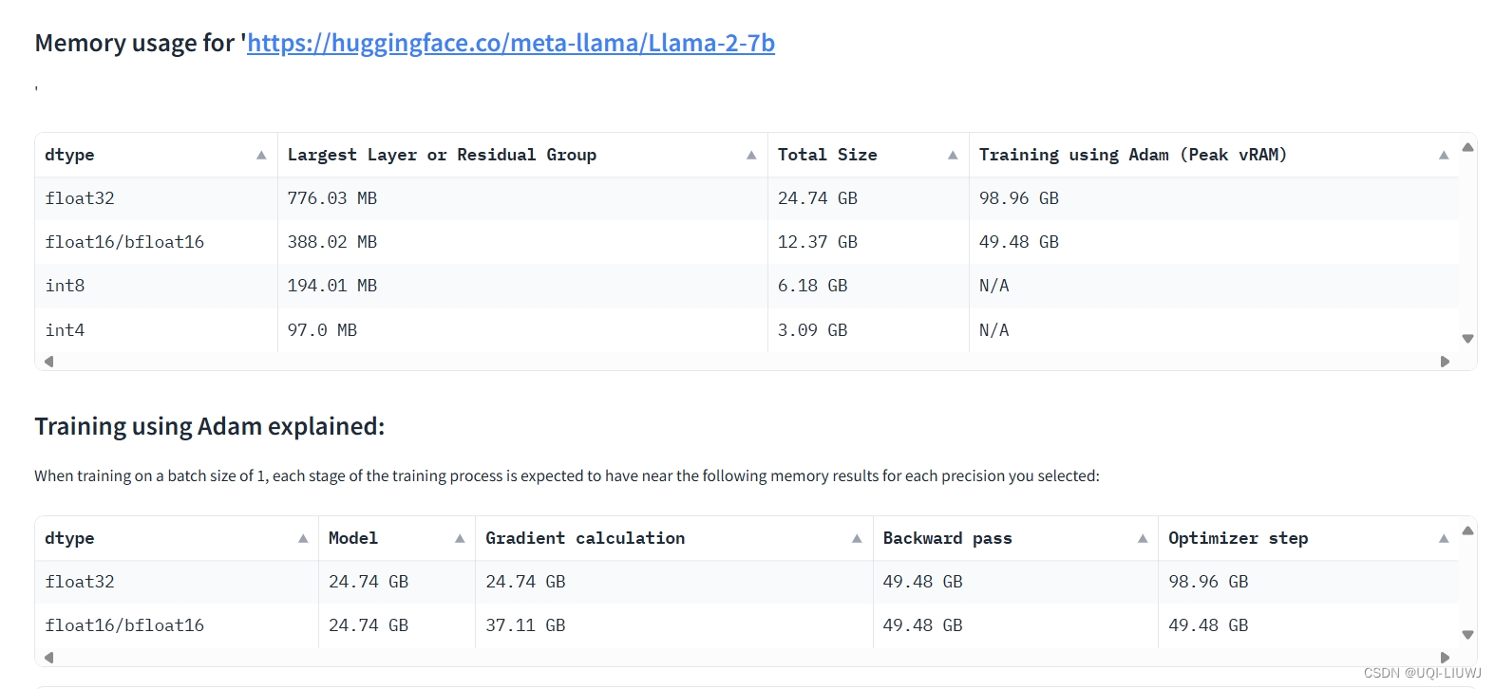Click second table scroll down arrow
Viewport: 1495px width, 689px height.
point(1467,635)
